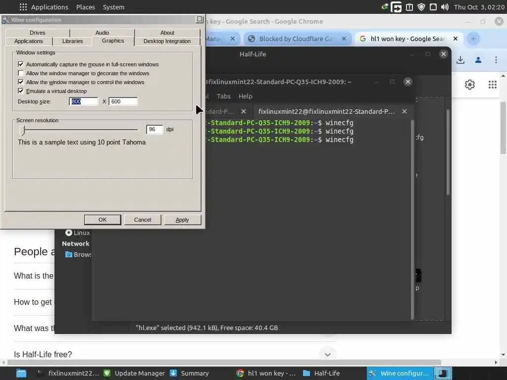Click the hl.exe selected status bar text
The height and width of the screenshot is (380, 507).
coord(206,328)
